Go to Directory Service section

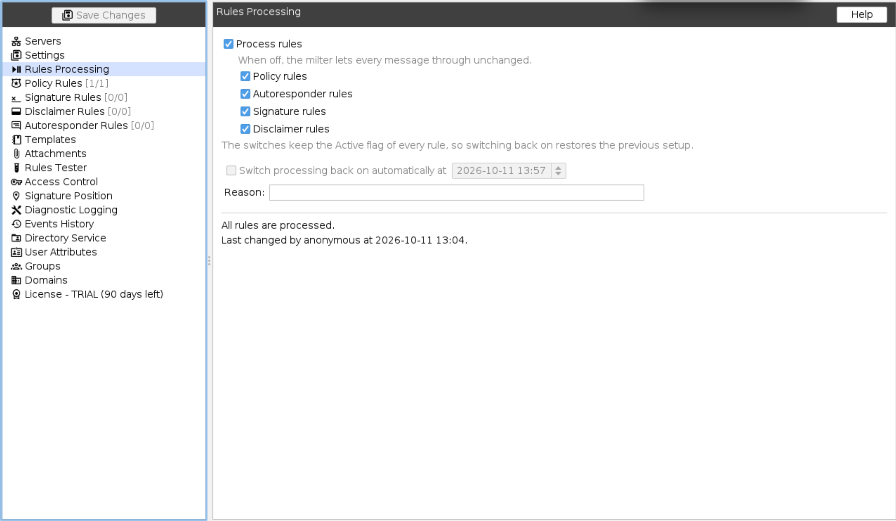[65, 238]
